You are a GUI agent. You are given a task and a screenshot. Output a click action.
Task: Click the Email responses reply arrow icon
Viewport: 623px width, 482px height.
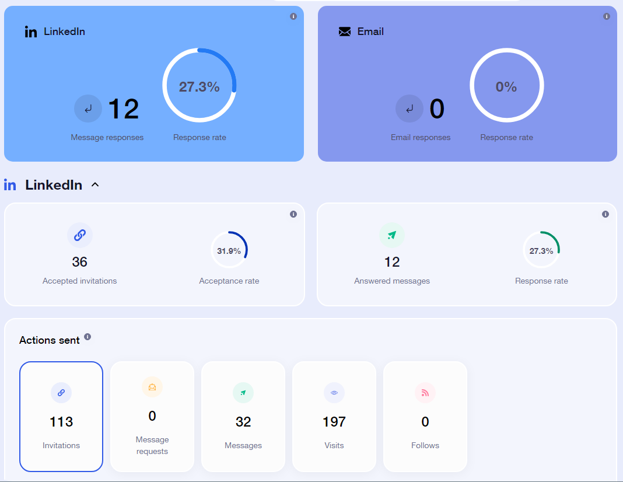tap(409, 109)
